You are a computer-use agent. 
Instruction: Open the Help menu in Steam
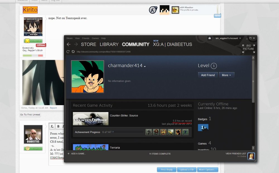coord(104,38)
